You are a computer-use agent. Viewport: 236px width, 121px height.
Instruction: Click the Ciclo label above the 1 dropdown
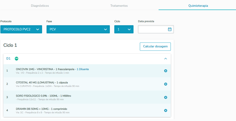click(x=117, y=21)
